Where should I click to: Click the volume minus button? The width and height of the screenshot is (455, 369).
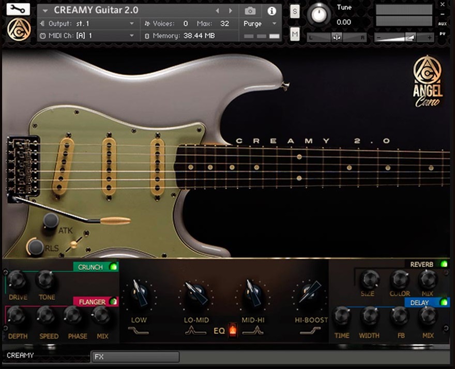point(378,38)
